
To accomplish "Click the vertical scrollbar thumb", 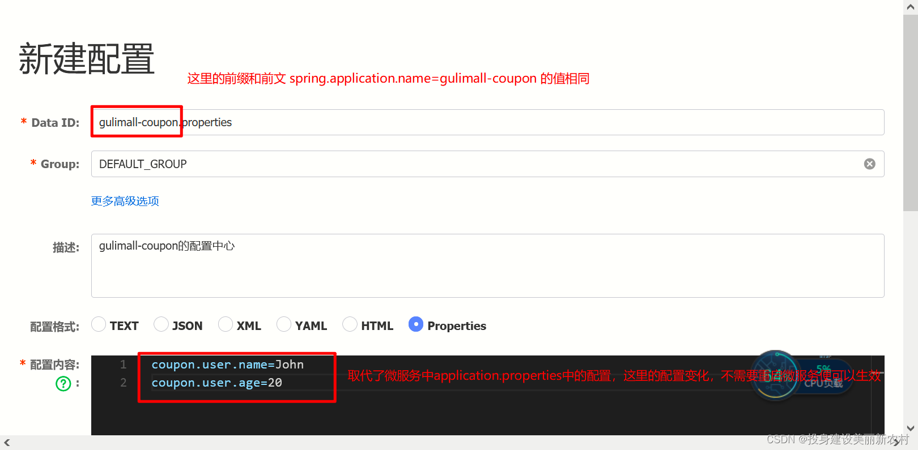I will pyautogui.click(x=910, y=113).
